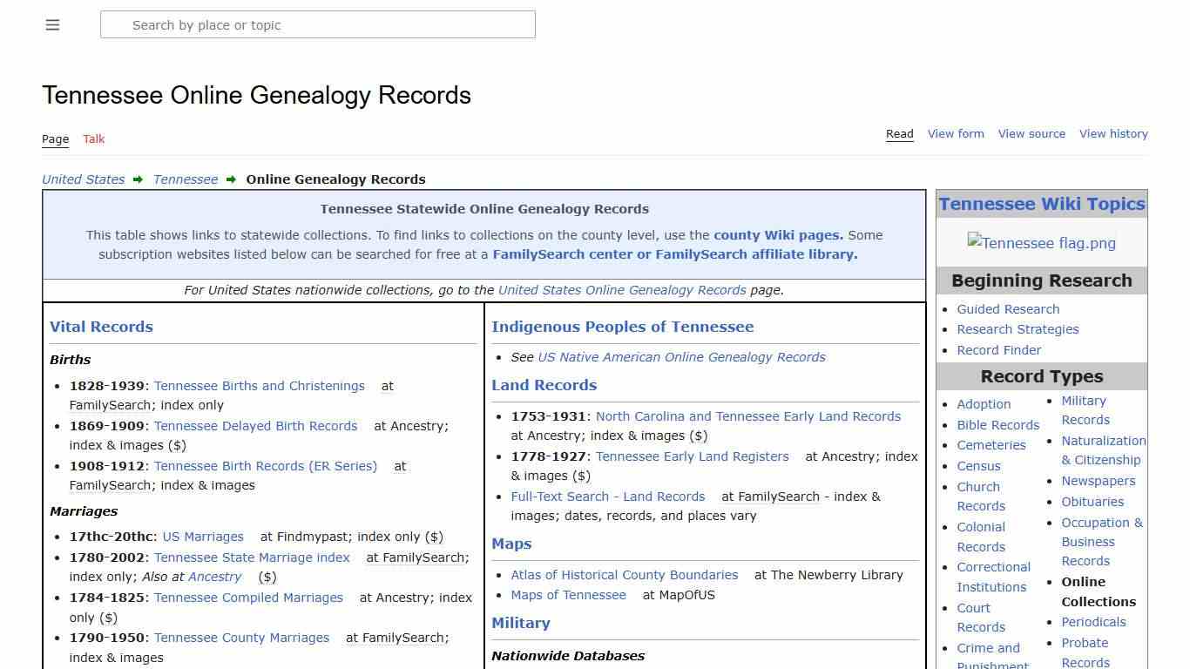Click the Tennessee flag image

[x=1041, y=244]
